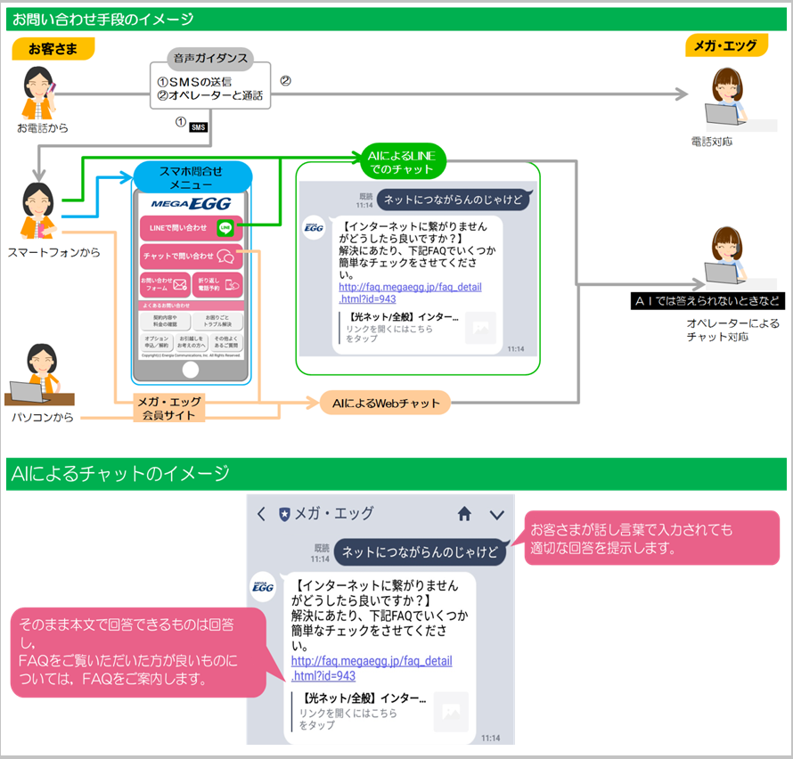
Task: Click the shield star badge beside メガ・エッグ
Action: click(284, 514)
